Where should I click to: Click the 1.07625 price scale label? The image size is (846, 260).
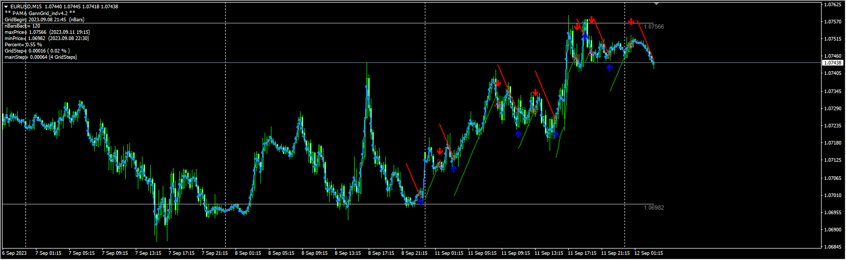pos(833,5)
